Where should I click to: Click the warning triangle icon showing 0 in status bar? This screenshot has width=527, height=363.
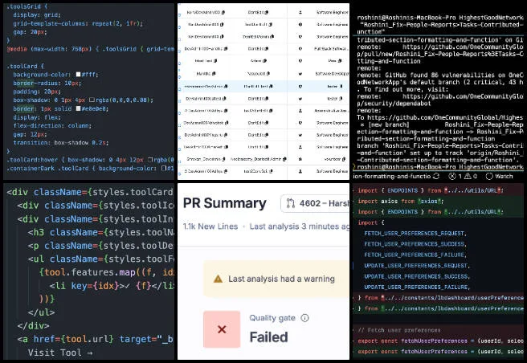click(x=468, y=176)
